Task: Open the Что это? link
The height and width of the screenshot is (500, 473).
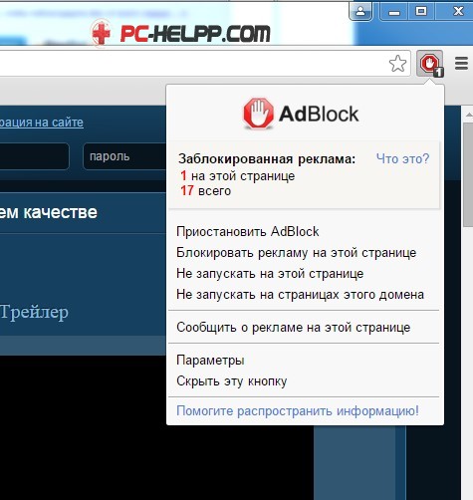Action: [402, 158]
